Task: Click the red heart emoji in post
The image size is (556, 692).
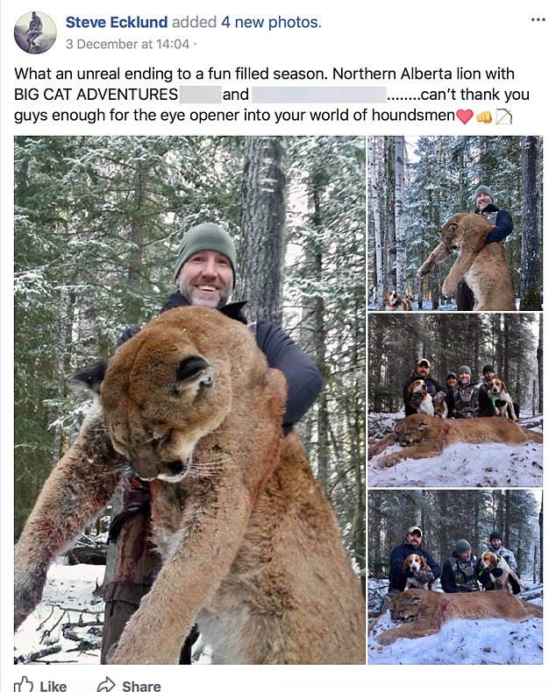Action: point(465,117)
